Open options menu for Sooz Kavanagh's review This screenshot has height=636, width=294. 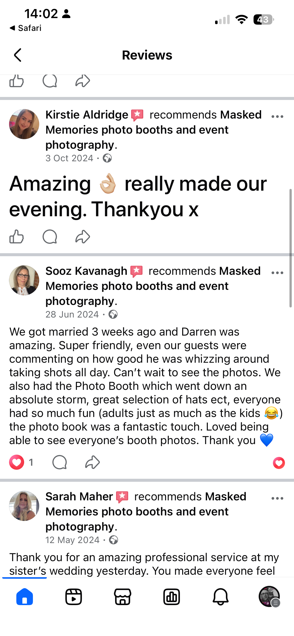(x=277, y=273)
